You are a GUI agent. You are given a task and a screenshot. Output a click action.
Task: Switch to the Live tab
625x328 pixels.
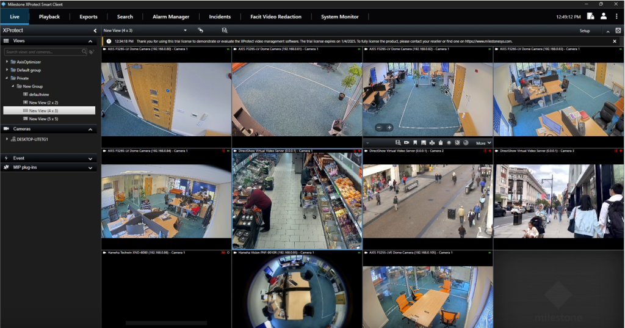coord(15,16)
